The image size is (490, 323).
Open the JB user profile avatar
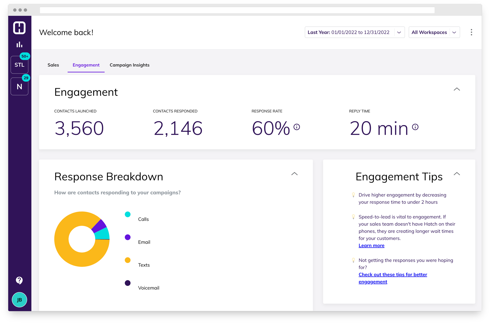[x=19, y=300]
